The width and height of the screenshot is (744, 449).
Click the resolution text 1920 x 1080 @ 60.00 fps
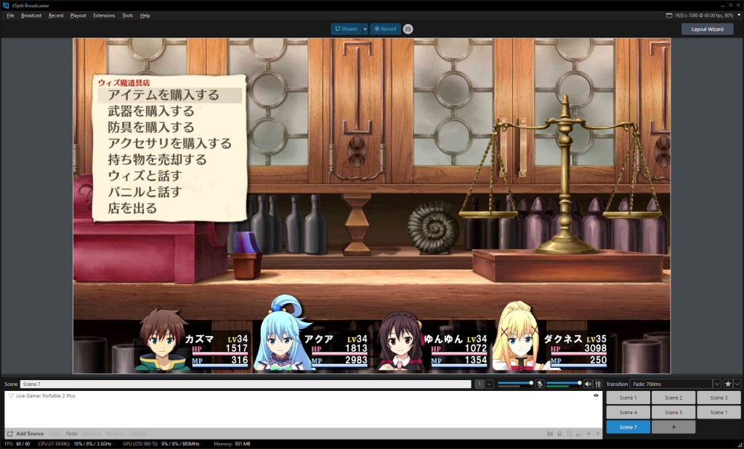[704, 16]
